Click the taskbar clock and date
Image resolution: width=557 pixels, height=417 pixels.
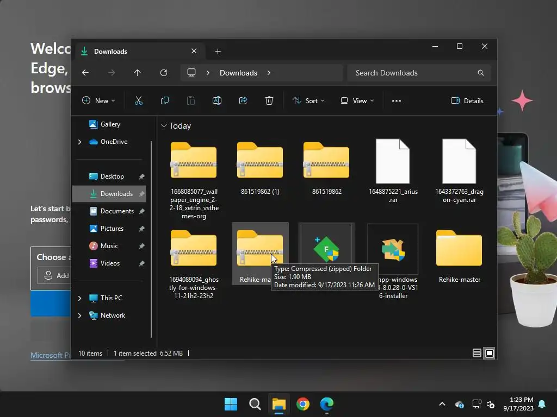[x=518, y=404]
